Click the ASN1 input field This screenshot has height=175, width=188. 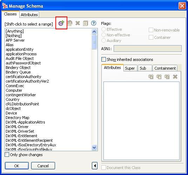[148, 49]
